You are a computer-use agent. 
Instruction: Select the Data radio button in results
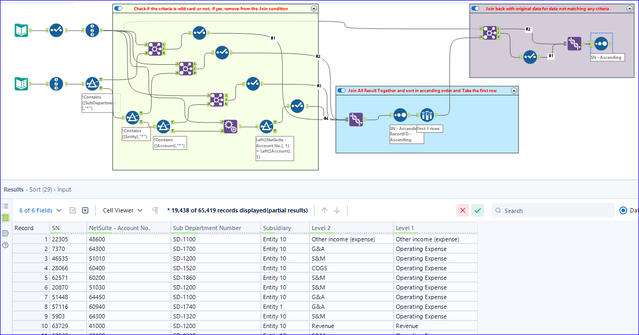(x=623, y=210)
